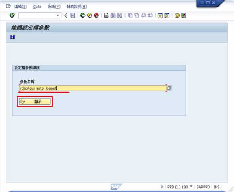Click the INS insert mode indicator
The image size is (234, 192).
[217, 187]
